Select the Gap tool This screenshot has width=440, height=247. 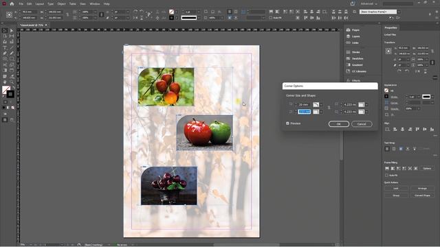click(x=12, y=36)
